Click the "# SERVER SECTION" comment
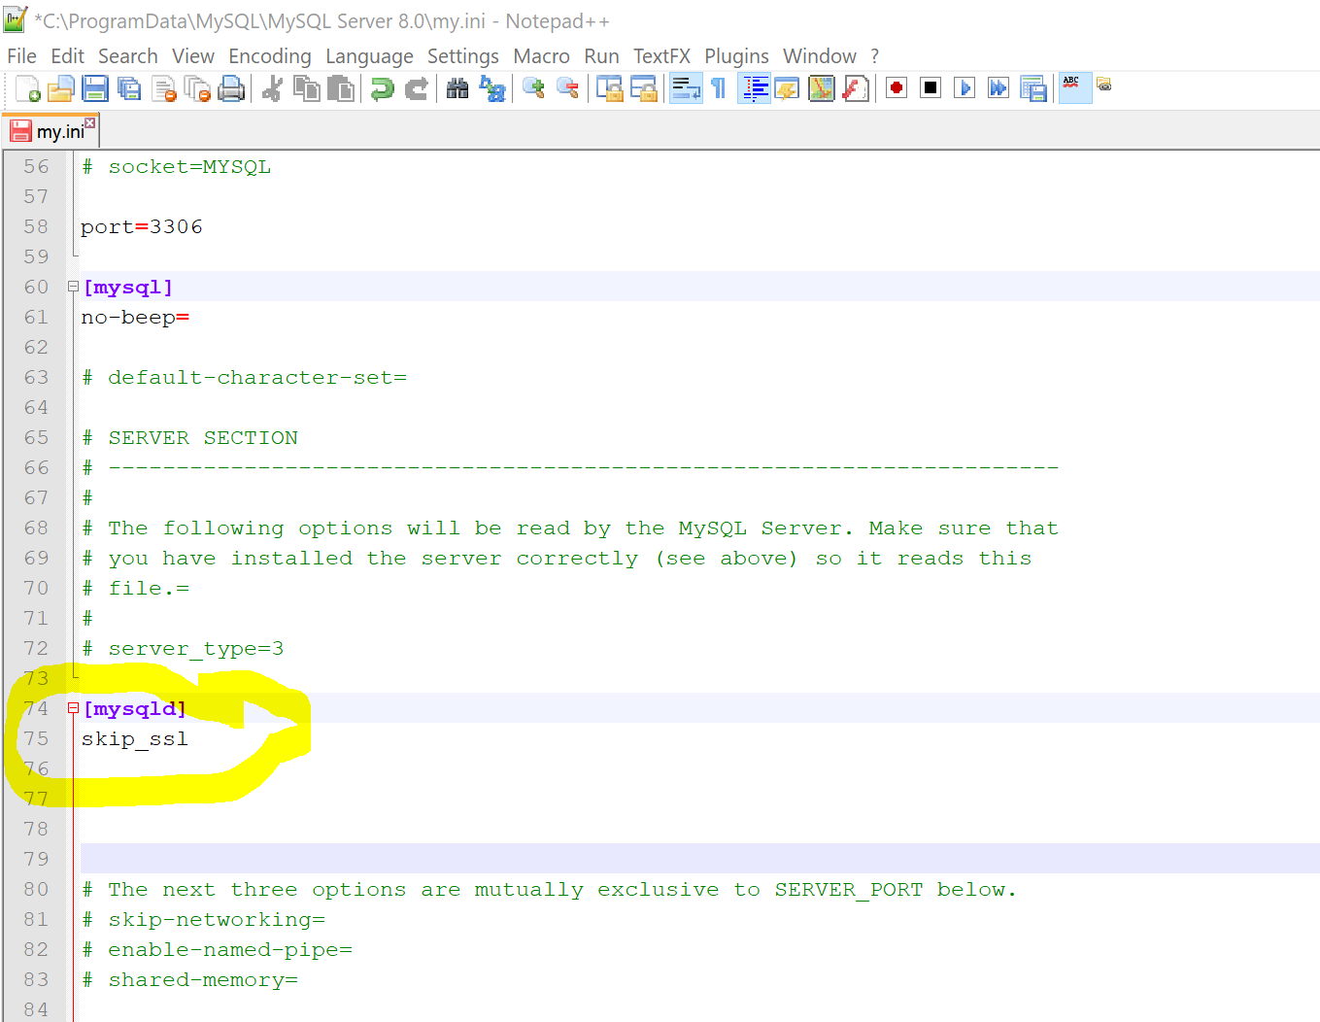The height and width of the screenshot is (1022, 1320). click(x=189, y=438)
